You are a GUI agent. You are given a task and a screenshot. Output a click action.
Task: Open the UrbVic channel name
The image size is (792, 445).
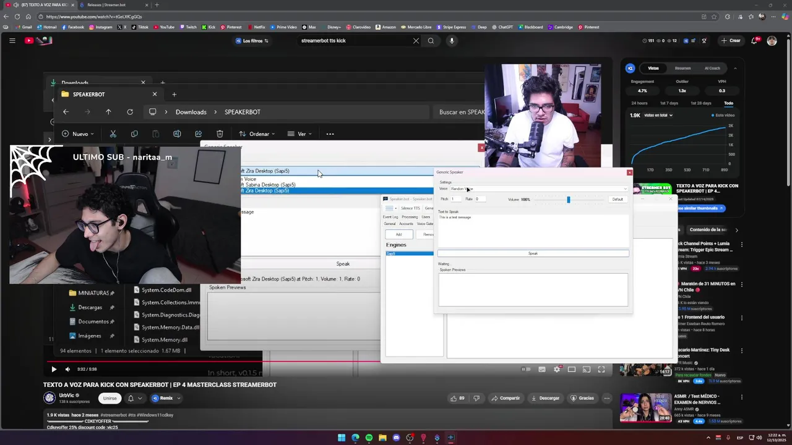(x=67, y=395)
